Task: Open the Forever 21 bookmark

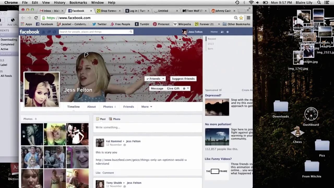Action: [204, 24]
